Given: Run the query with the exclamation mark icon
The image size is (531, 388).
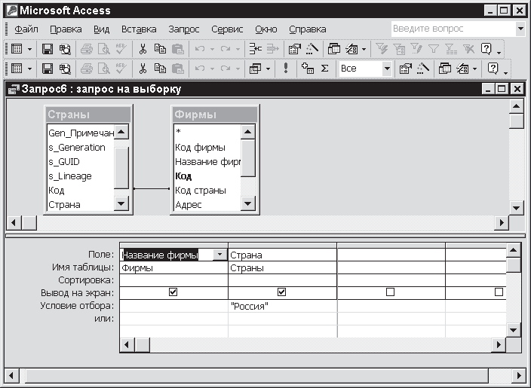Looking at the screenshot, I should tap(286, 69).
